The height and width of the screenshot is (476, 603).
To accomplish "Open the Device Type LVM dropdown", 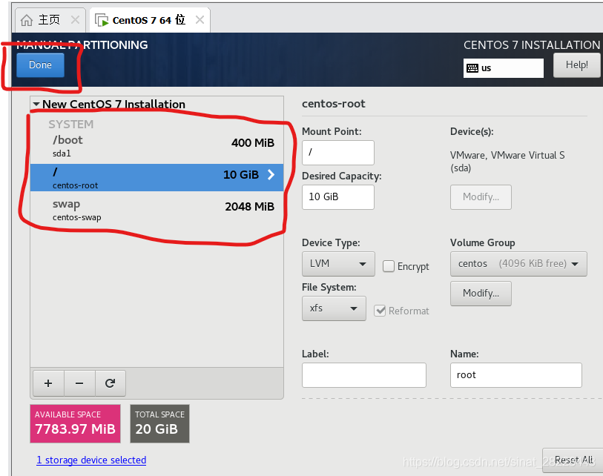I will point(338,264).
